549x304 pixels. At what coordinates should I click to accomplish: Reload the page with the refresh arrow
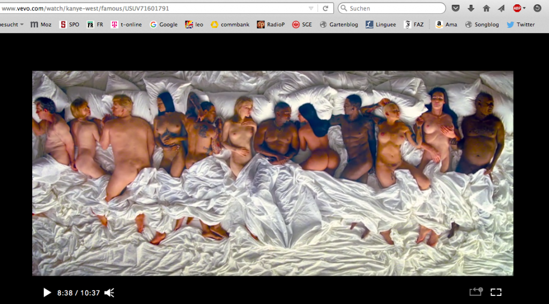click(x=325, y=9)
